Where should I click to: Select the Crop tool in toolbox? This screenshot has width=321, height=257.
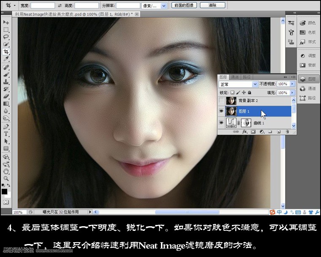(x=6, y=51)
